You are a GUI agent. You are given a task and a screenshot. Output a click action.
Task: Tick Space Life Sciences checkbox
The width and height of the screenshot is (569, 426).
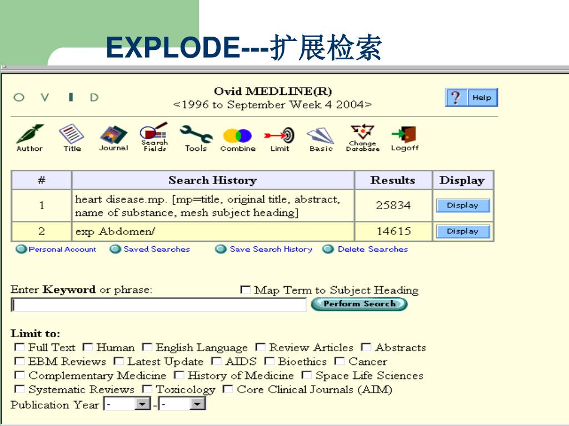click(307, 375)
